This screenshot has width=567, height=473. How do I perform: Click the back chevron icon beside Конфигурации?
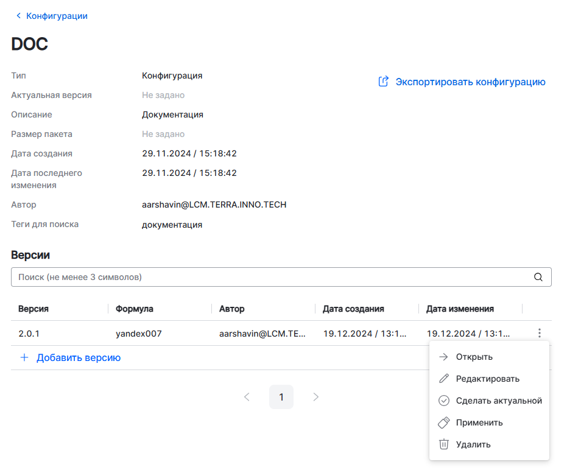[x=18, y=16]
